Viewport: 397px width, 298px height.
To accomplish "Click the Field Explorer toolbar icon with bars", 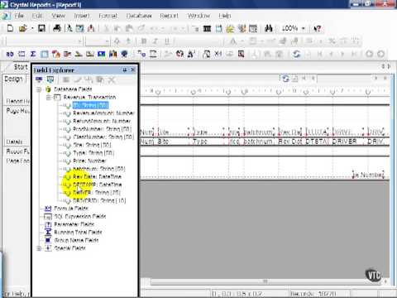I will (x=207, y=28).
